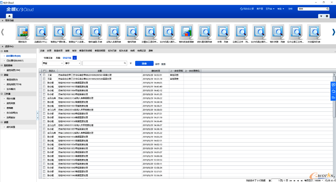Open the 流程设计中心 shortcut icon
Image resolution: width=336 pixels, height=182 pixels.
[40, 32]
